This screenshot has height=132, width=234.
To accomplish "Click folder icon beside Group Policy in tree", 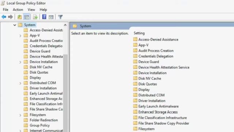I will [x=26, y=125].
